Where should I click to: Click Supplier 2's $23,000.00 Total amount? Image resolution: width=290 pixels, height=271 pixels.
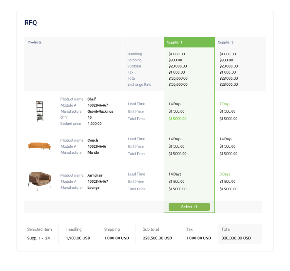pos(228,78)
